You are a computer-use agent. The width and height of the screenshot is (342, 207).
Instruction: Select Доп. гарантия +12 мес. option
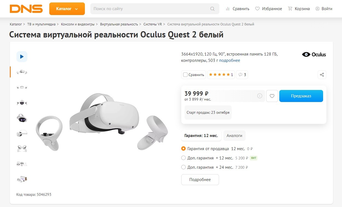click(x=183, y=158)
